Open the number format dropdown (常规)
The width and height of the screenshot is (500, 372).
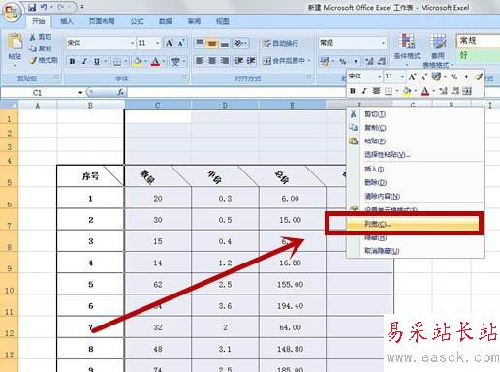[x=383, y=43]
